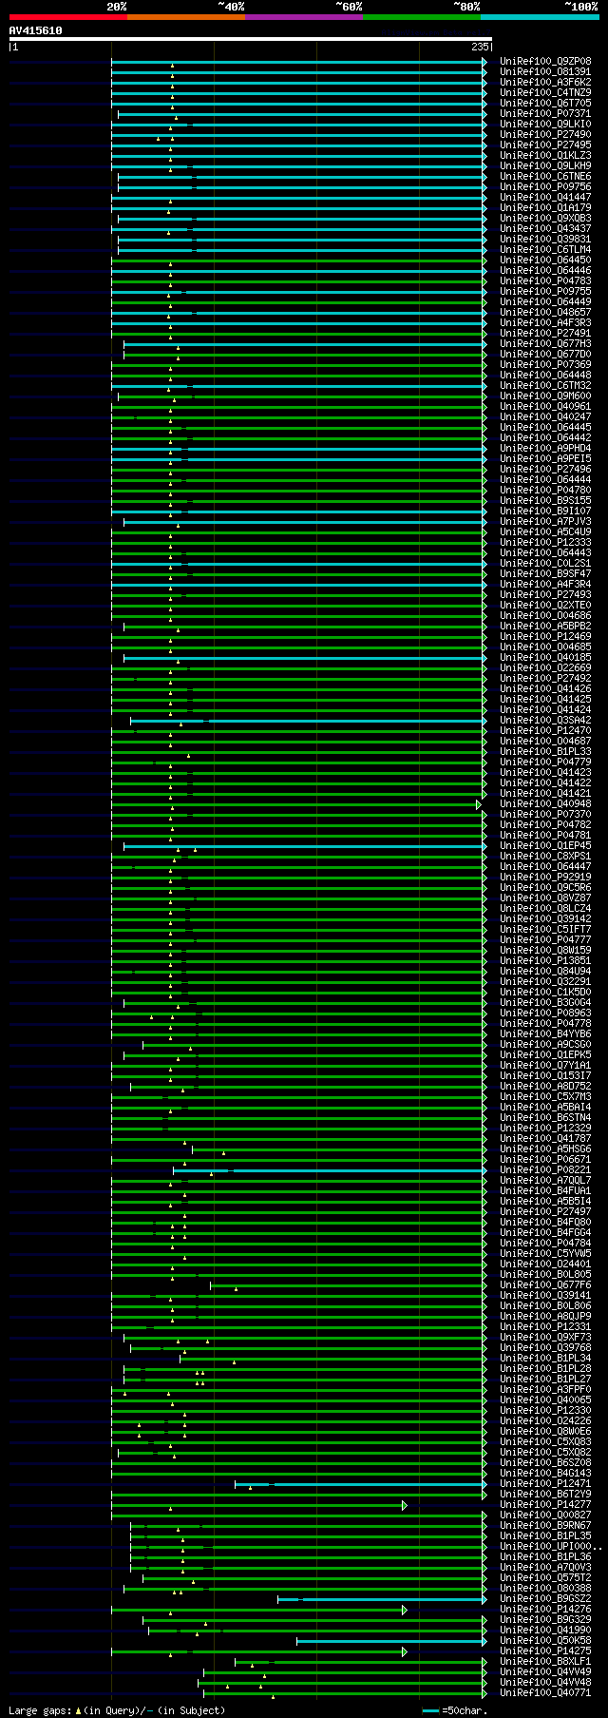608x1718 pixels.
Task: Click the arrowhead ending the UniRef100_P14275 bar
Action: coord(405,1651)
